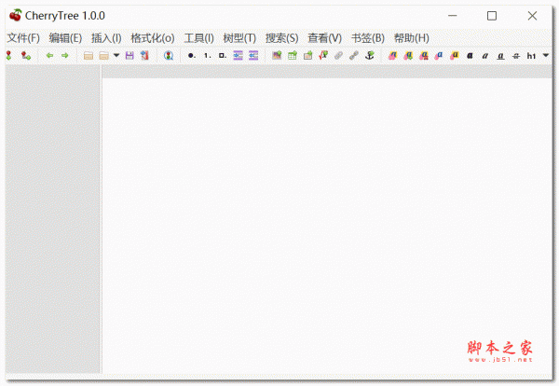Click the add new node icon

(x=8, y=56)
